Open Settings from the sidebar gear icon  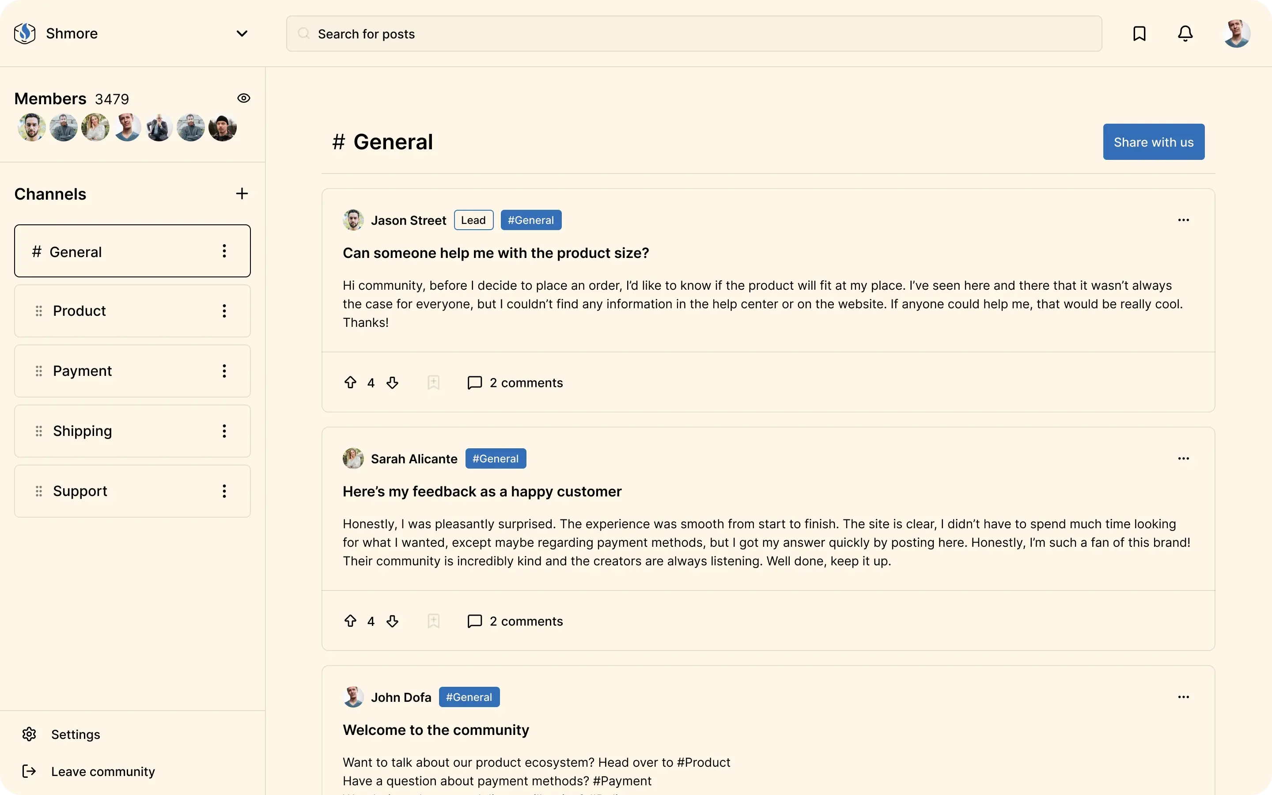(29, 734)
